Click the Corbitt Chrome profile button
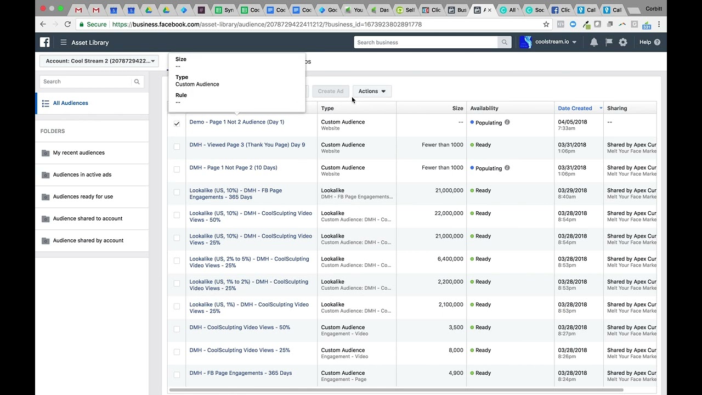Image resolution: width=702 pixels, height=395 pixels. click(x=654, y=9)
